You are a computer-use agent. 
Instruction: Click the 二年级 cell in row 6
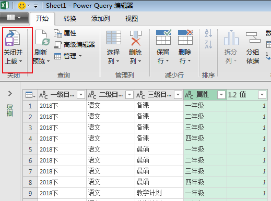coord(205,160)
